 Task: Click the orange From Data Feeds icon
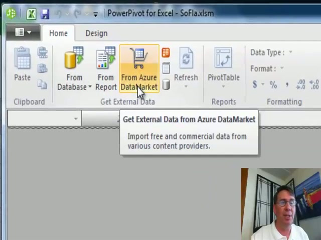point(166,52)
